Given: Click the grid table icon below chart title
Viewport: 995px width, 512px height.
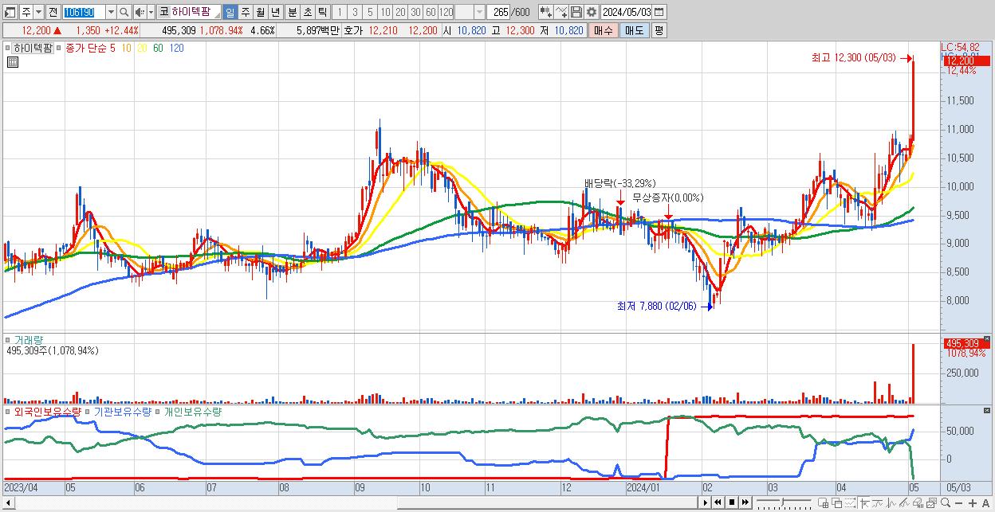Looking at the screenshot, I should coord(13,62).
